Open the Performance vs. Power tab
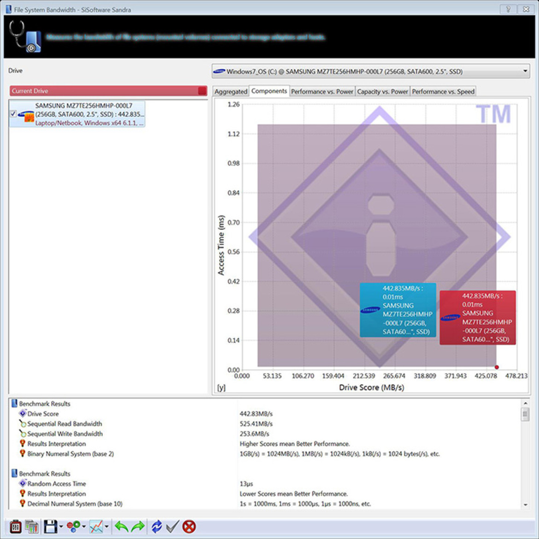 click(x=322, y=91)
